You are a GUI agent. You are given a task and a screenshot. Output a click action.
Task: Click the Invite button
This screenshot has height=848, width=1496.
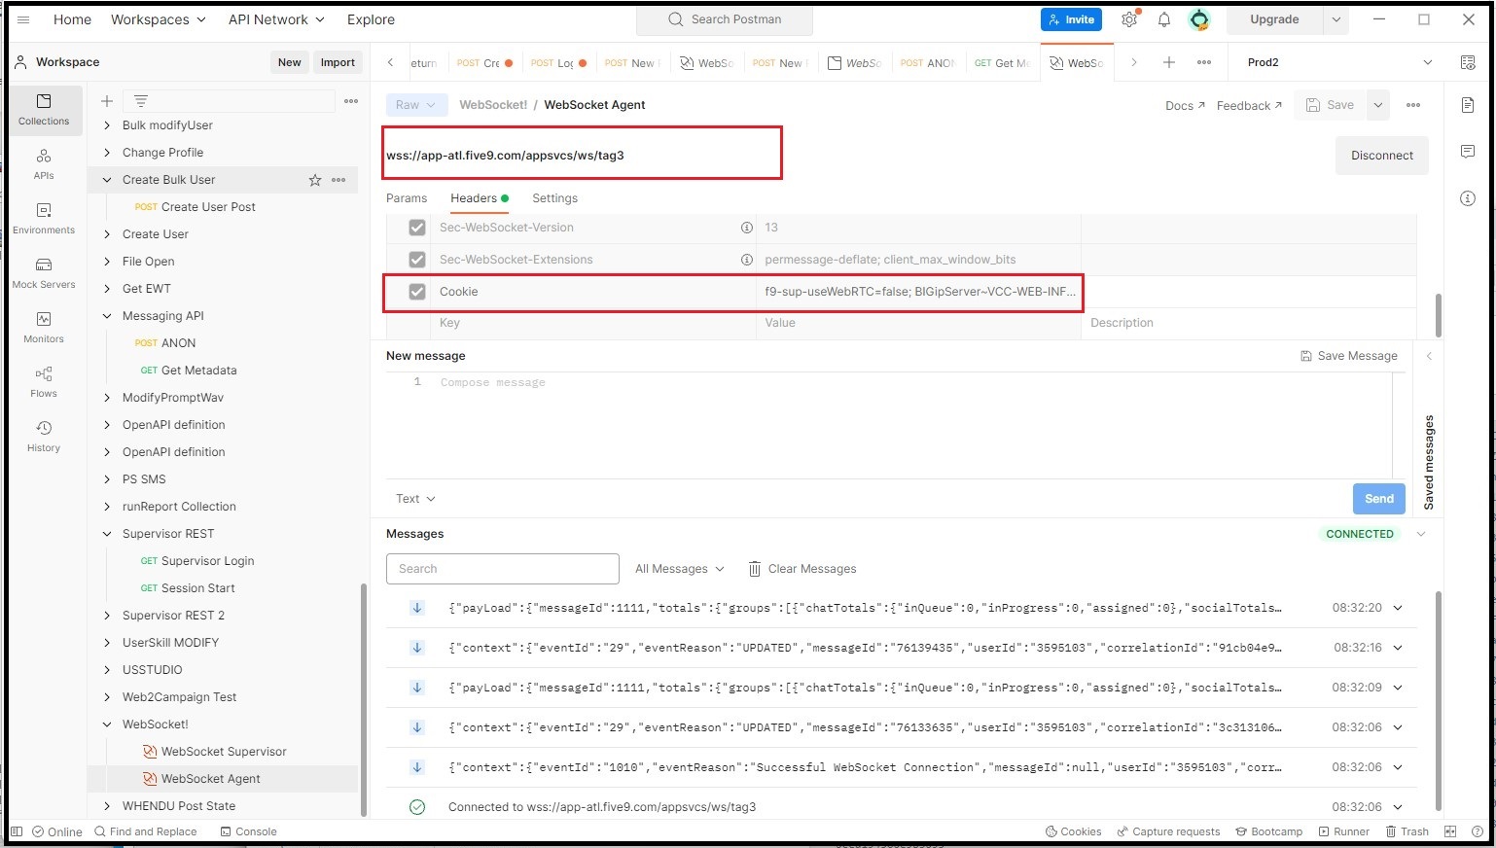point(1071,19)
